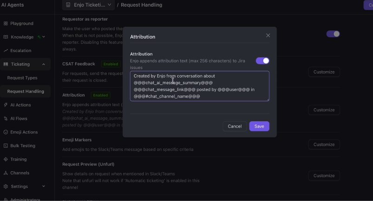Click the Escalation trend icon

pos(6,51)
